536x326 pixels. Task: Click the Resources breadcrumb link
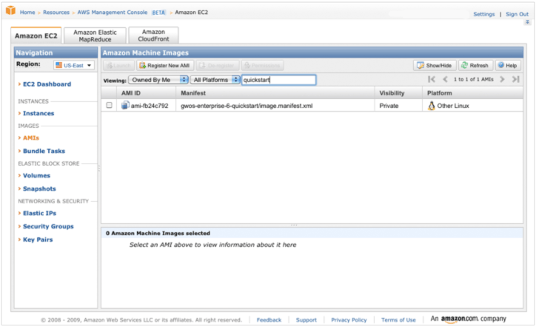click(56, 13)
